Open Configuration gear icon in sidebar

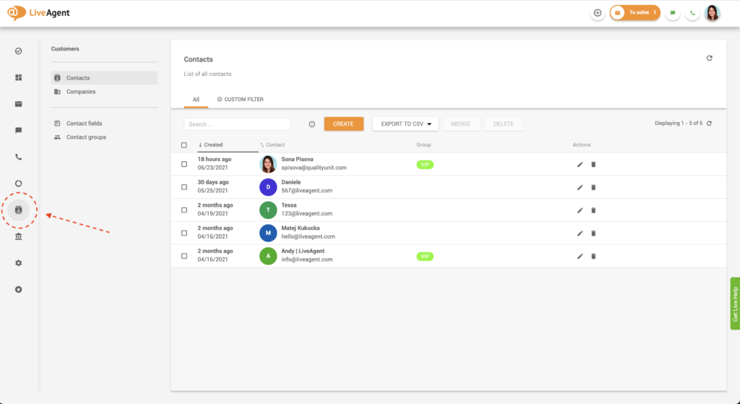(x=19, y=263)
